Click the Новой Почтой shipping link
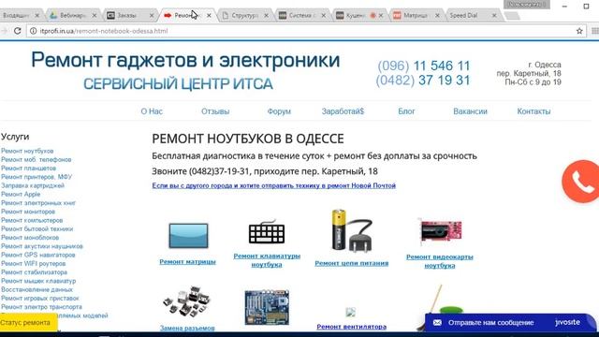 (274, 185)
